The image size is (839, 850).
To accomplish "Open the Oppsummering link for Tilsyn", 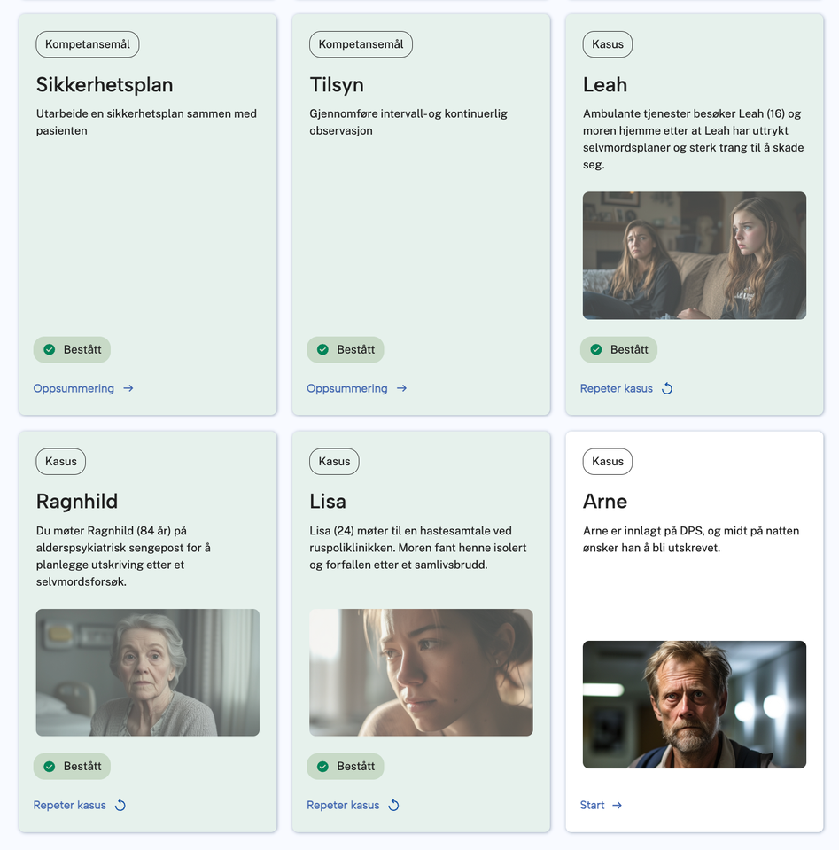I will (x=347, y=388).
